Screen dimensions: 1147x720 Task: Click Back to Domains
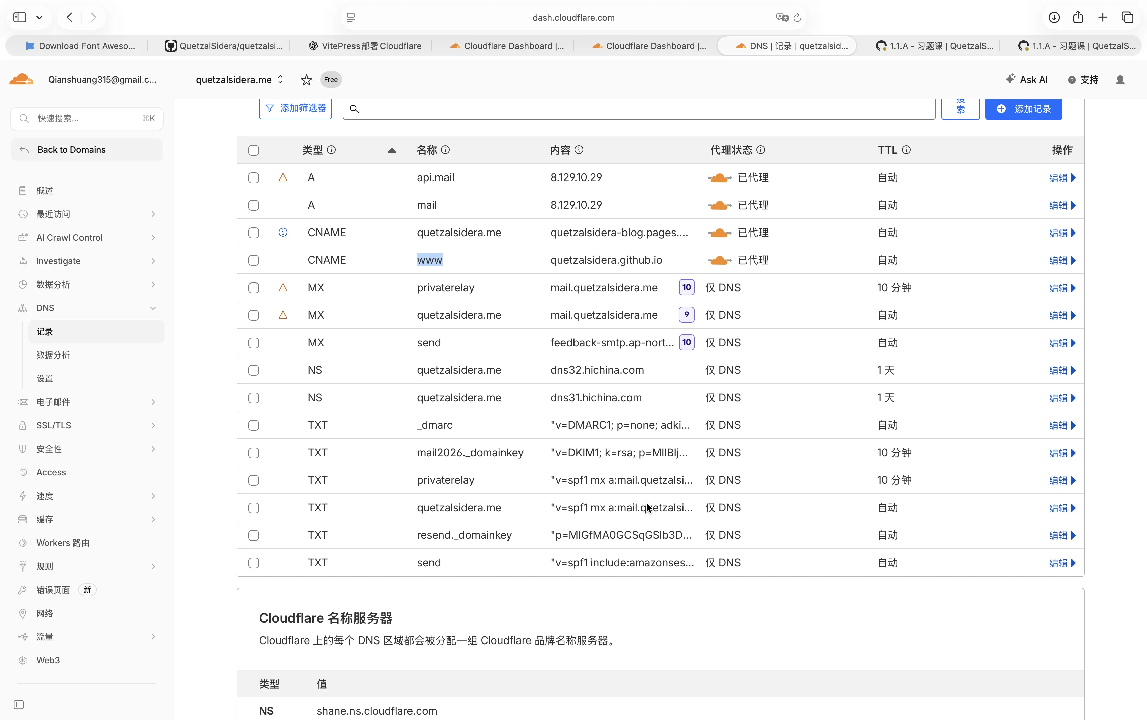pos(87,150)
